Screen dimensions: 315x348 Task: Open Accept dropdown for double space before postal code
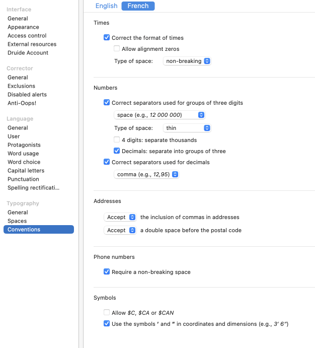(x=120, y=230)
